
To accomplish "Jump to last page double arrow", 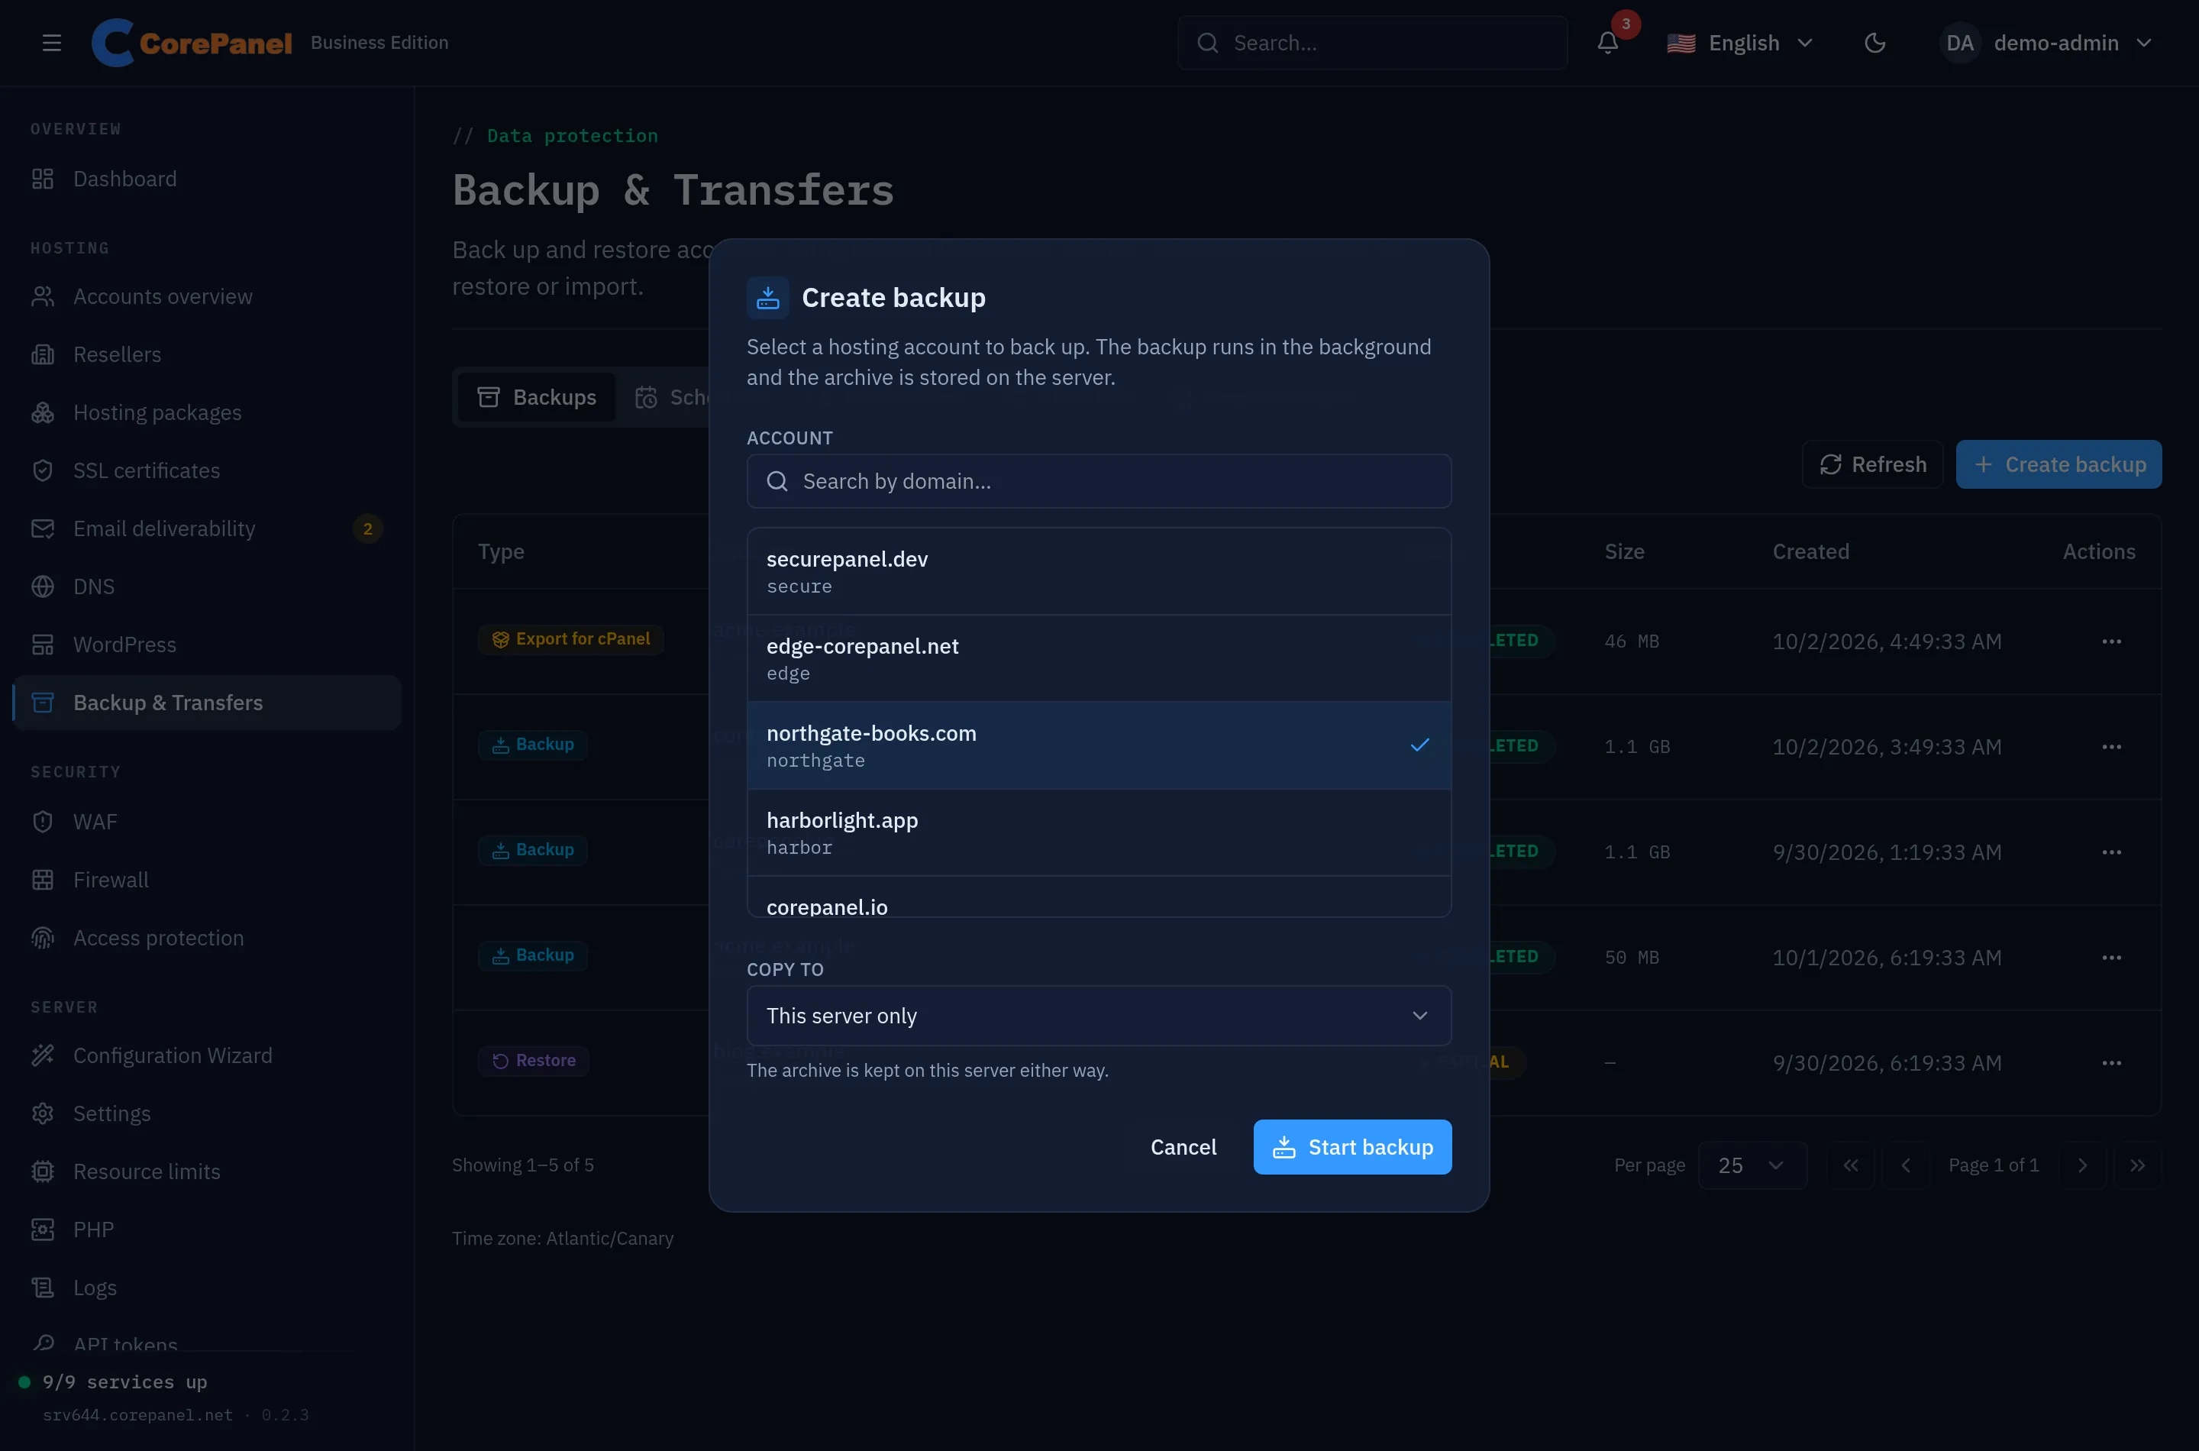I will pyautogui.click(x=2137, y=1165).
